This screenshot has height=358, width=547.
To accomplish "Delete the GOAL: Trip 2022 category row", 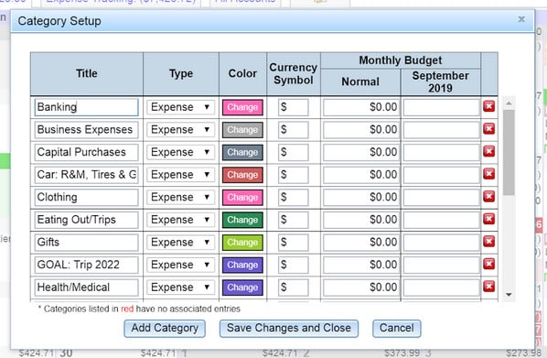I will coord(488,264).
